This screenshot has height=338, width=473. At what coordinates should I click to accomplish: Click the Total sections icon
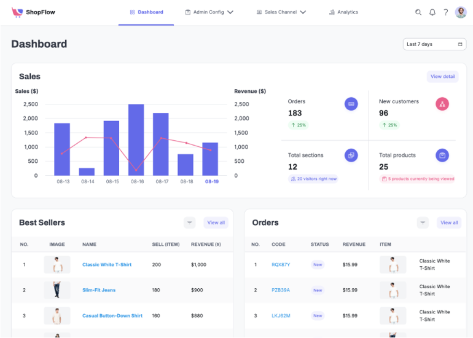[x=351, y=155]
